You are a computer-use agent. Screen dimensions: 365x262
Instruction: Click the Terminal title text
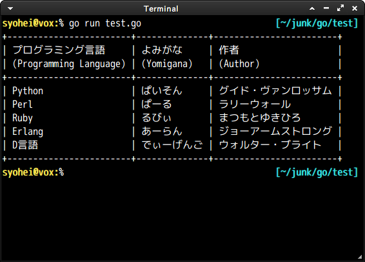coord(161,9)
